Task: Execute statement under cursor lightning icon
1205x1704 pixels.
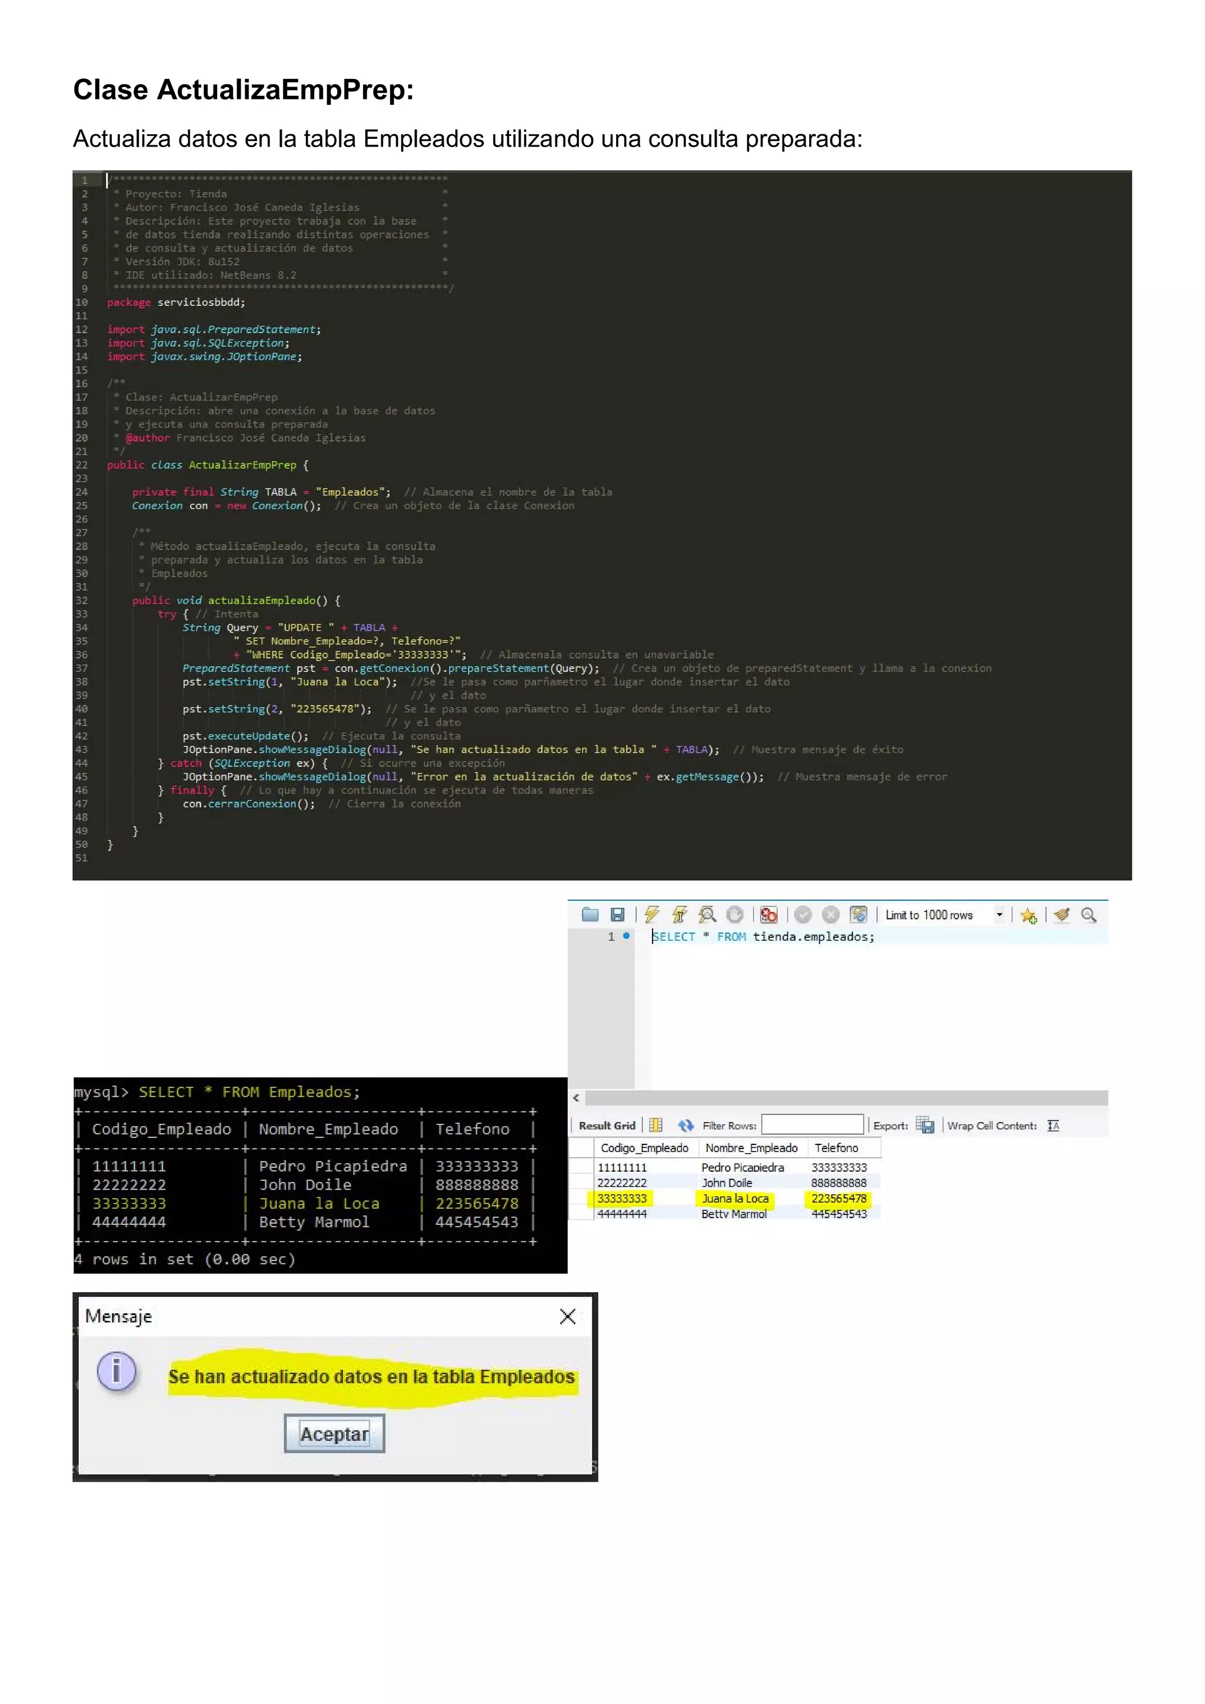Action: pos(679,914)
